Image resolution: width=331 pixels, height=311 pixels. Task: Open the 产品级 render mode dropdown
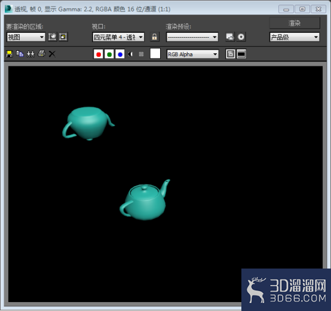tap(295, 37)
